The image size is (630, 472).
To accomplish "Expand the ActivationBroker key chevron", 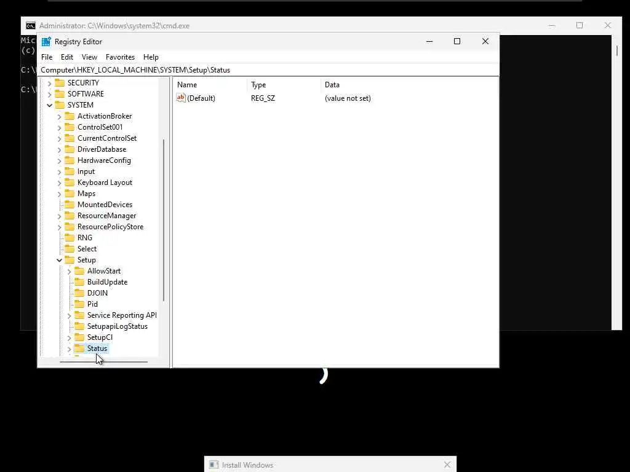I will pos(60,116).
